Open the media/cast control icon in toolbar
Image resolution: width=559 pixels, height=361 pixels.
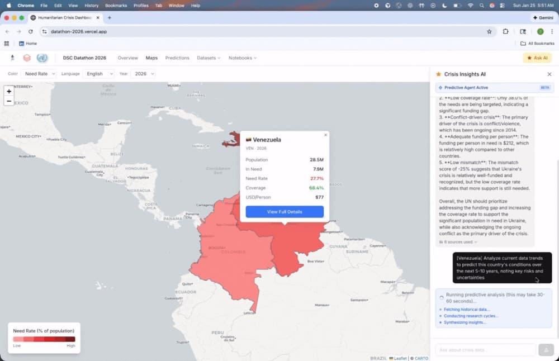(x=523, y=32)
